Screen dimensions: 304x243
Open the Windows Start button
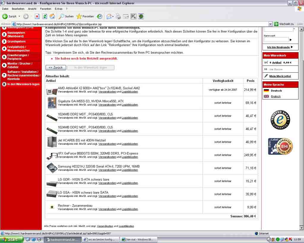tap(11, 239)
